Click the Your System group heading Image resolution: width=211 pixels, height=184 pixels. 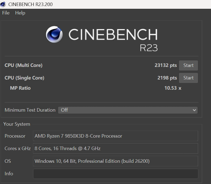(x=17, y=124)
